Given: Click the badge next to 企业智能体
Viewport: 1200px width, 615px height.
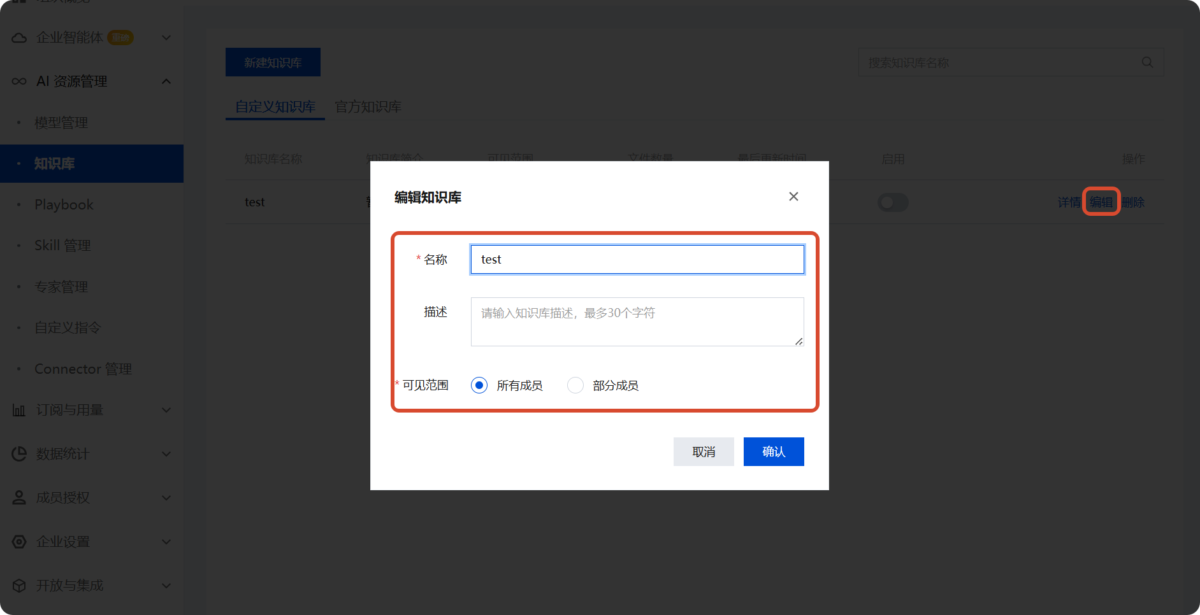Looking at the screenshot, I should [x=120, y=38].
